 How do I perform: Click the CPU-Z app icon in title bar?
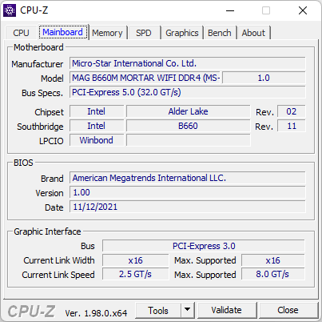click(10, 10)
